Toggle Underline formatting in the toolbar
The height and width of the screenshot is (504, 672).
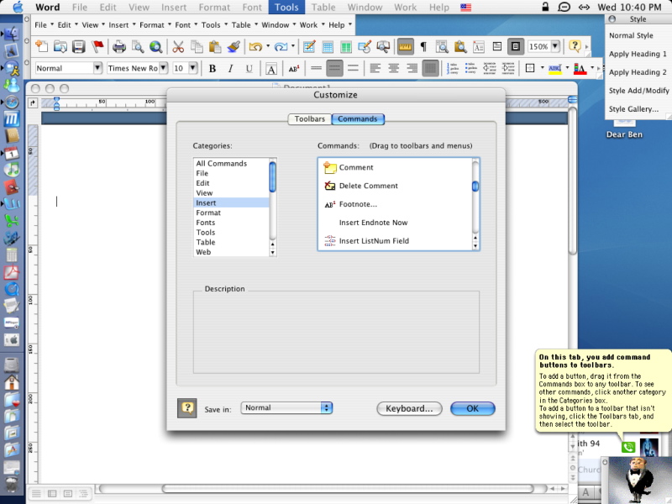tap(249, 69)
